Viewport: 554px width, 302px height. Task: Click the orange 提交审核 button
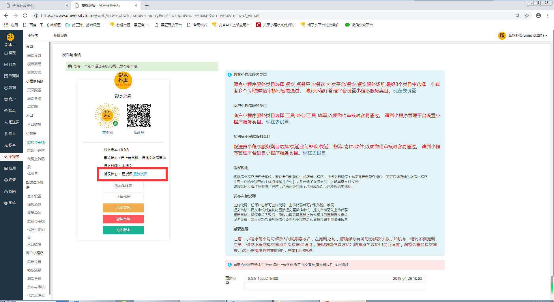coord(123,208)
